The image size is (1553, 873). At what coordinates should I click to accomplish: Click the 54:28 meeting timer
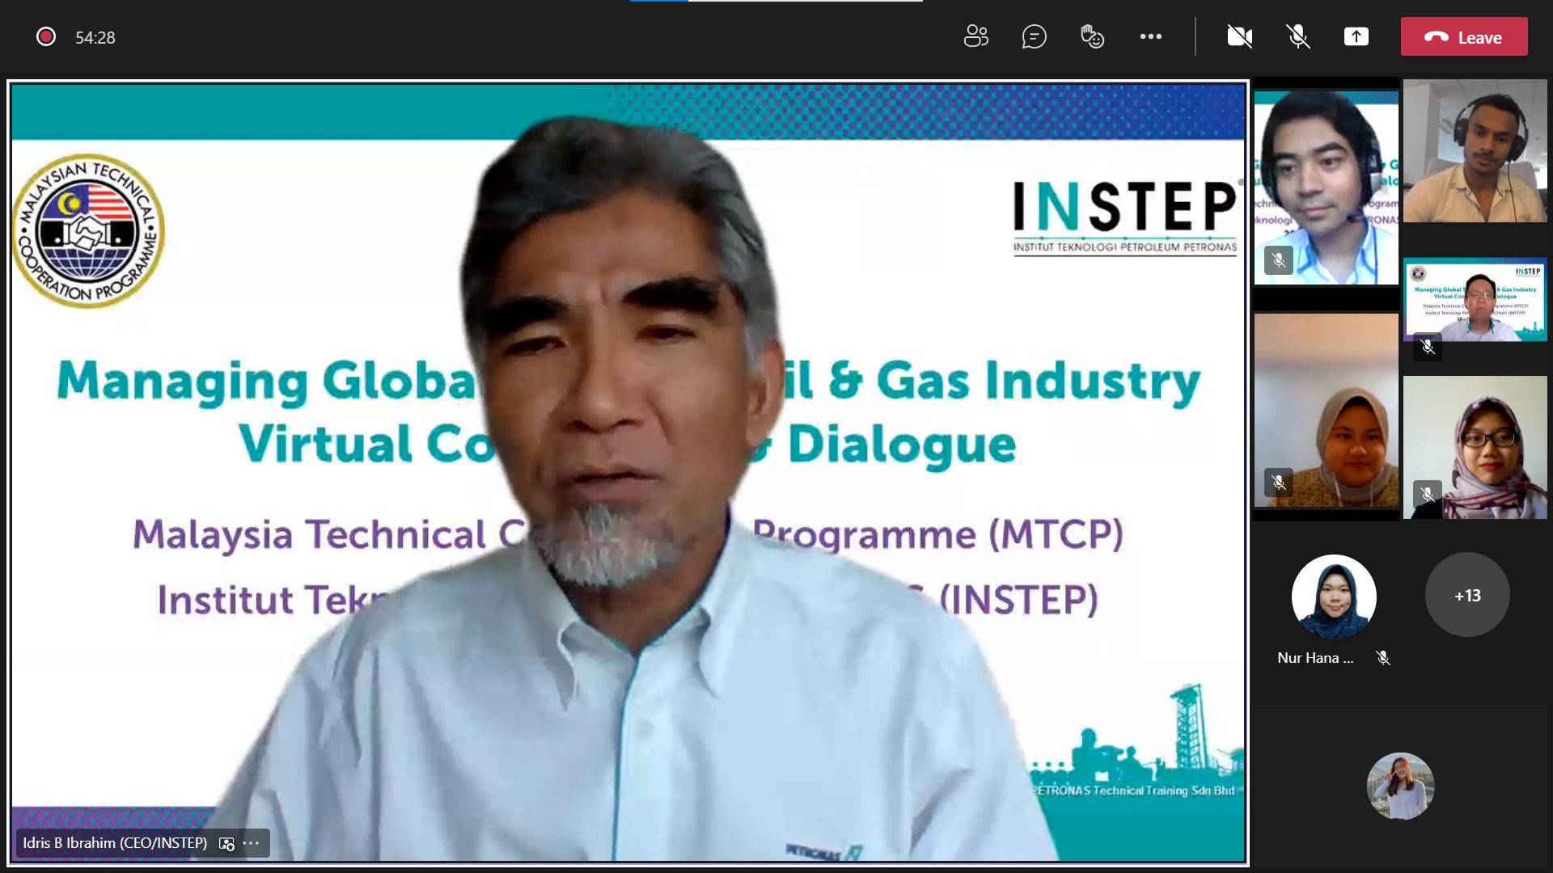(x=95, y=37)
